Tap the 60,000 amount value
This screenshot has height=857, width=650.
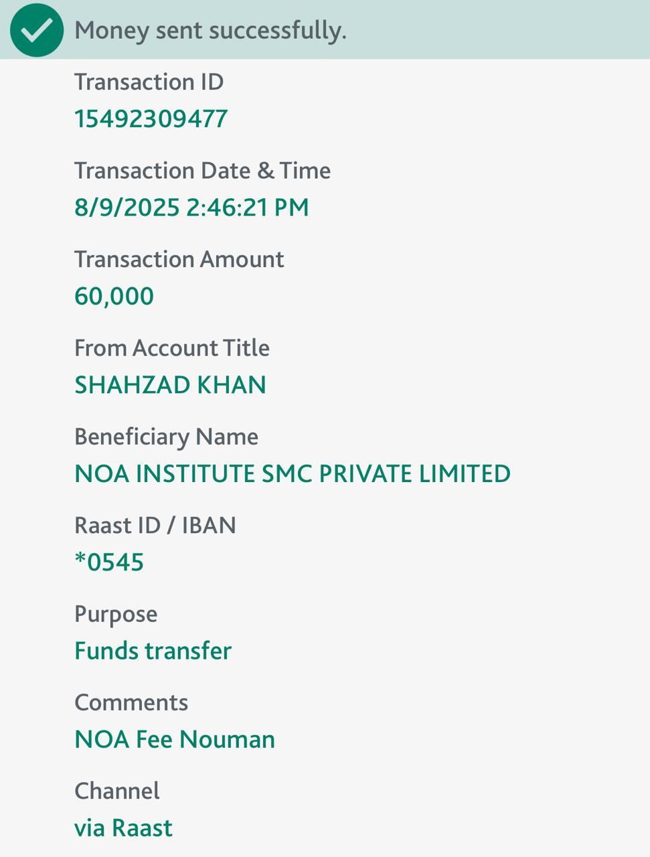[114, 296]
